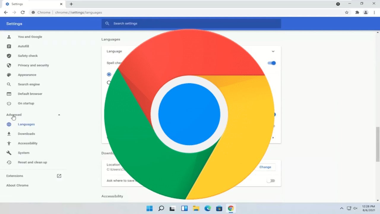Click the Extensions external-link icon
Screen dimensions: 380x214
tap(59, 176)
